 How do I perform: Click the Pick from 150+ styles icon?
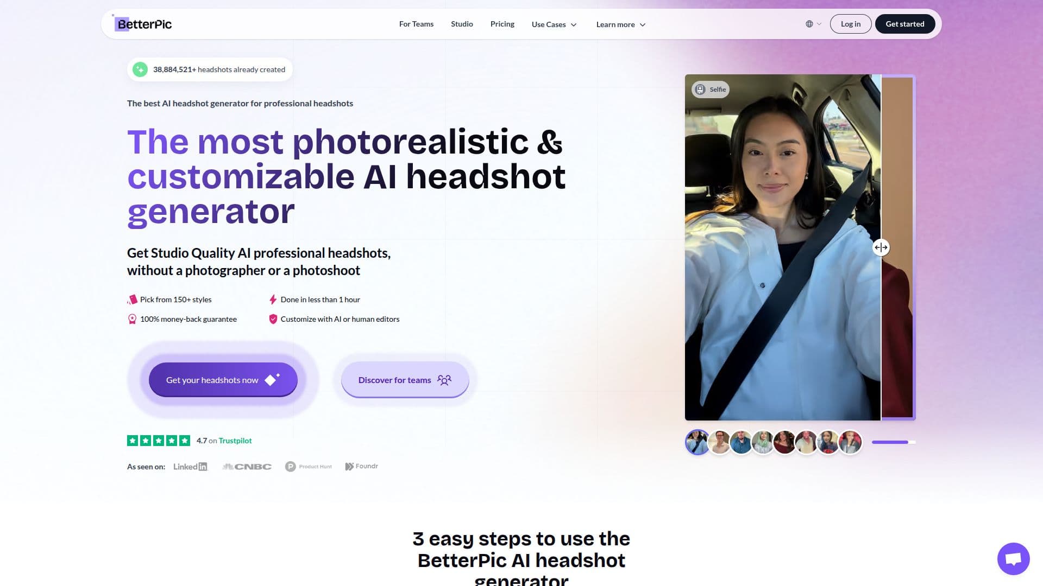[x=132, y=300]
